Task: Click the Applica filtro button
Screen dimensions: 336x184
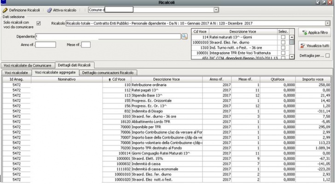Action: (314, 33)
